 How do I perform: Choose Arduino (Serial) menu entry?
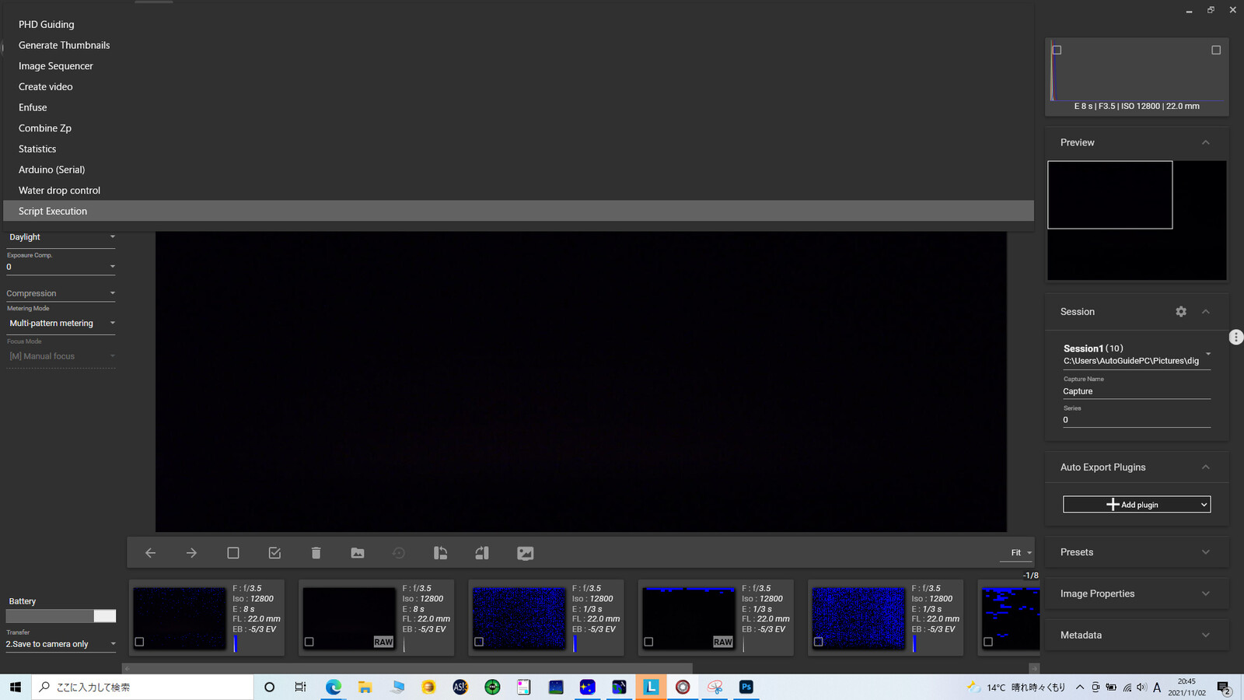click(x=519, y=170)
